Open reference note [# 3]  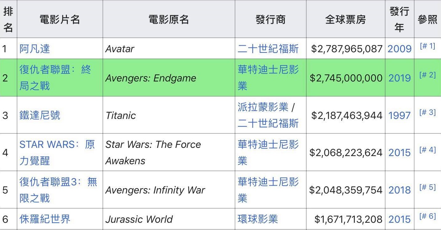coord(427,112)
